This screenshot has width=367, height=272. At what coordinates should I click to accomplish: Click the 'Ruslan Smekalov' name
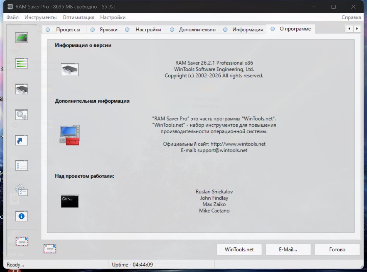[x=214, y=192]
